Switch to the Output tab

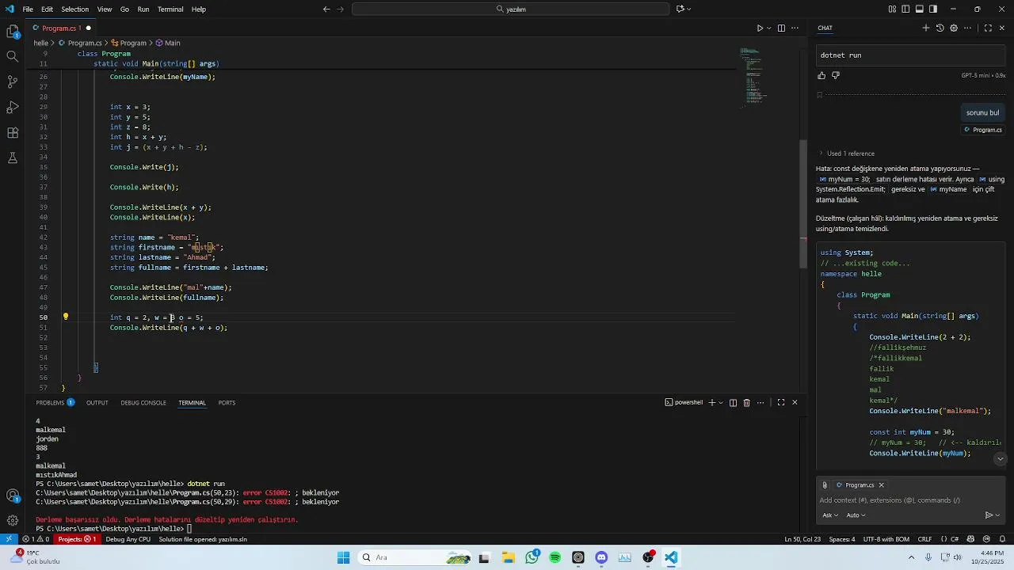pos(97,402)
